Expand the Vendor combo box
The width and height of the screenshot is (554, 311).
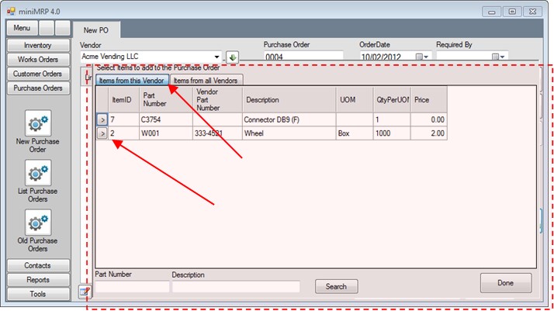(217, 57)
